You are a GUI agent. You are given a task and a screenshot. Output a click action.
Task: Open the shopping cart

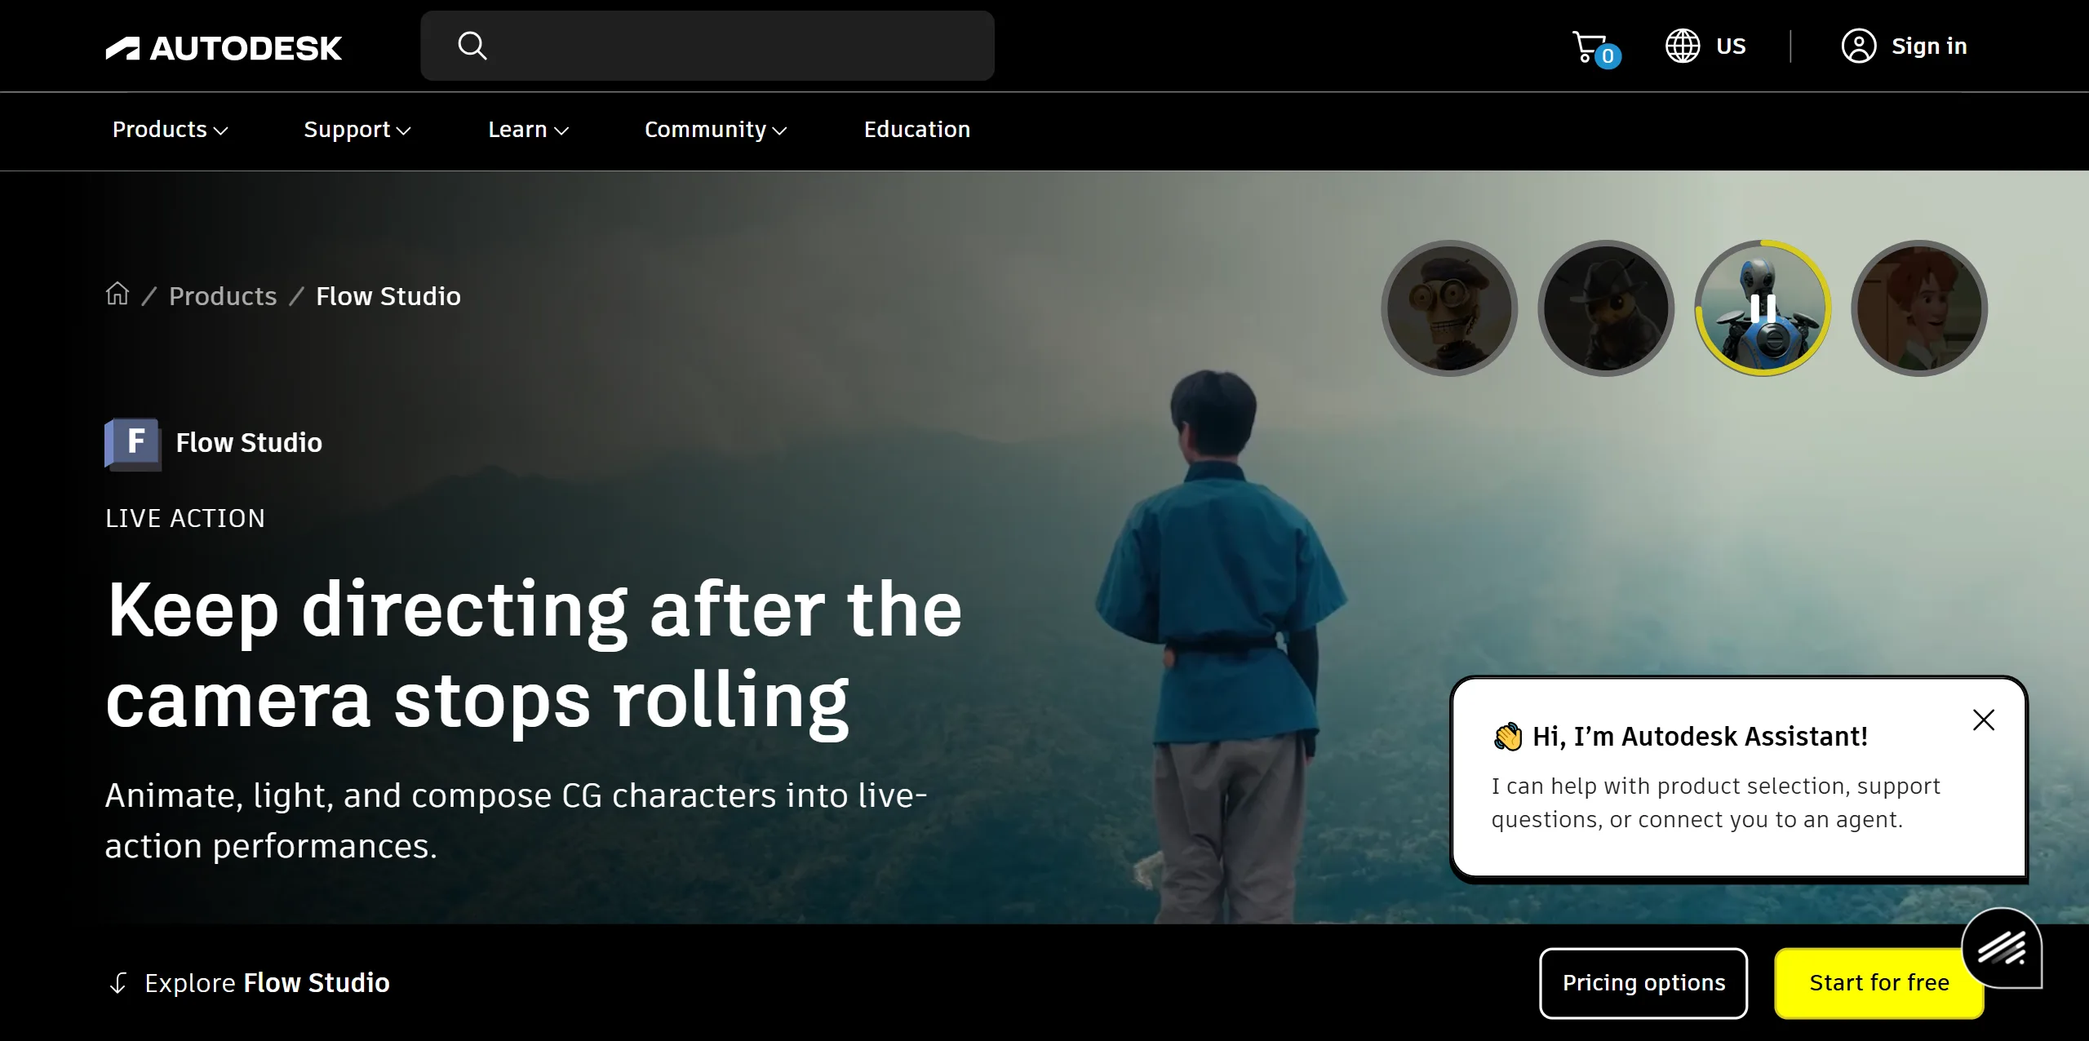(1594, 48)
